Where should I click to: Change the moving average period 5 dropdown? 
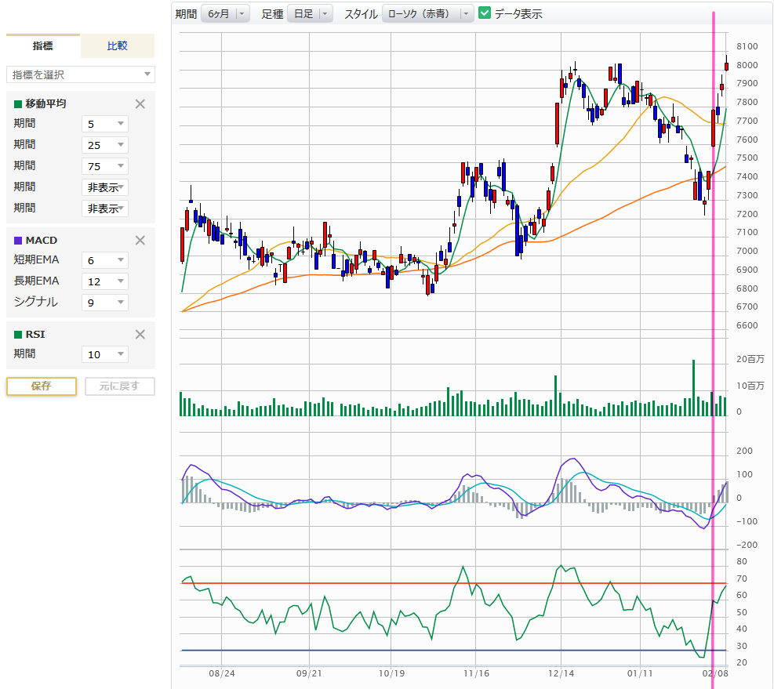(x=105, y=124)
